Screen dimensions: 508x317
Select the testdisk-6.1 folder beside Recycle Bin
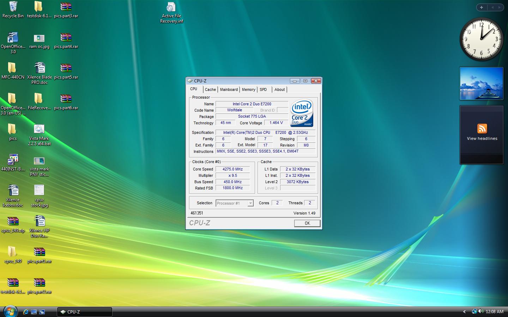(x=39, y=10)
